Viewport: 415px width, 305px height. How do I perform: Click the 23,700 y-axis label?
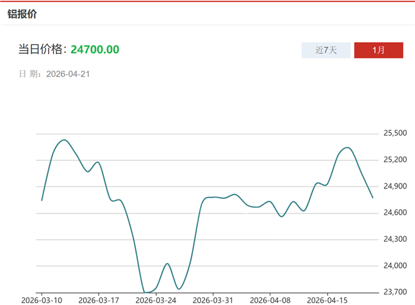point(395,292)
